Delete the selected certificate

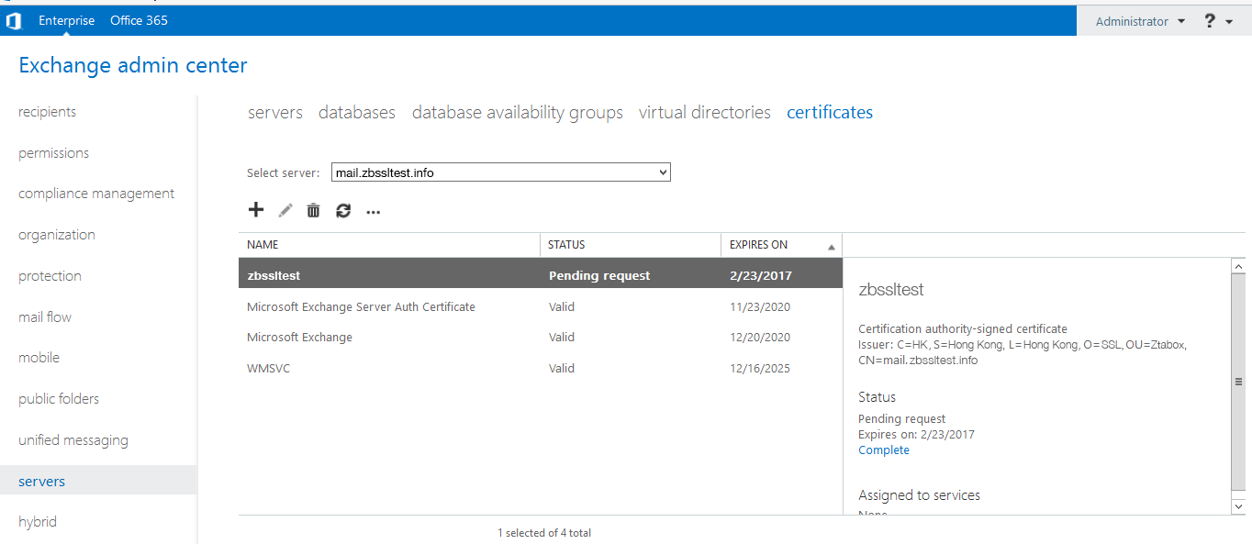(313, 210)
